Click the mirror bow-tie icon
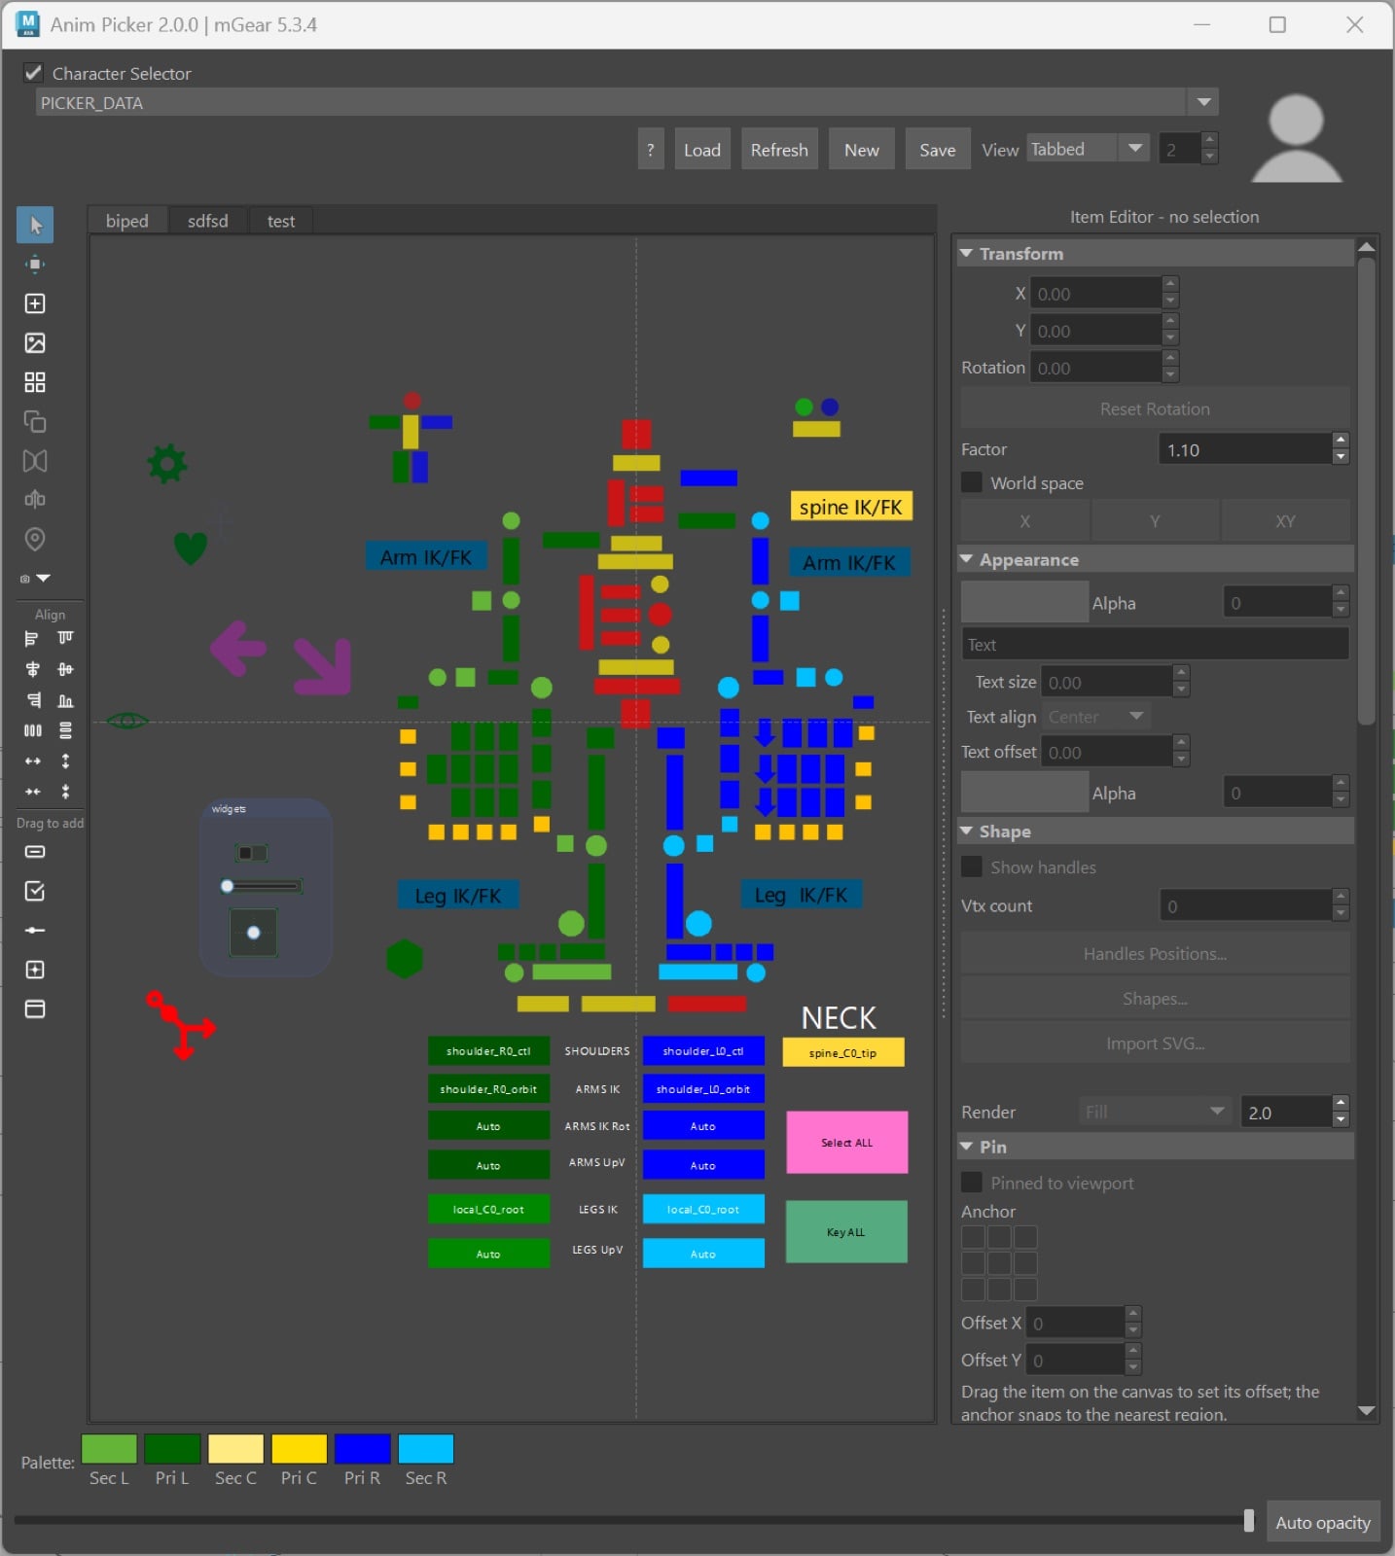 point(35,461)
